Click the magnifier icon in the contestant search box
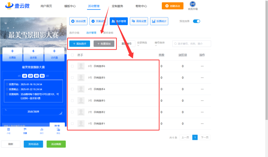The height and width of the screenshot is (157, 268). [x=175, y=44]
